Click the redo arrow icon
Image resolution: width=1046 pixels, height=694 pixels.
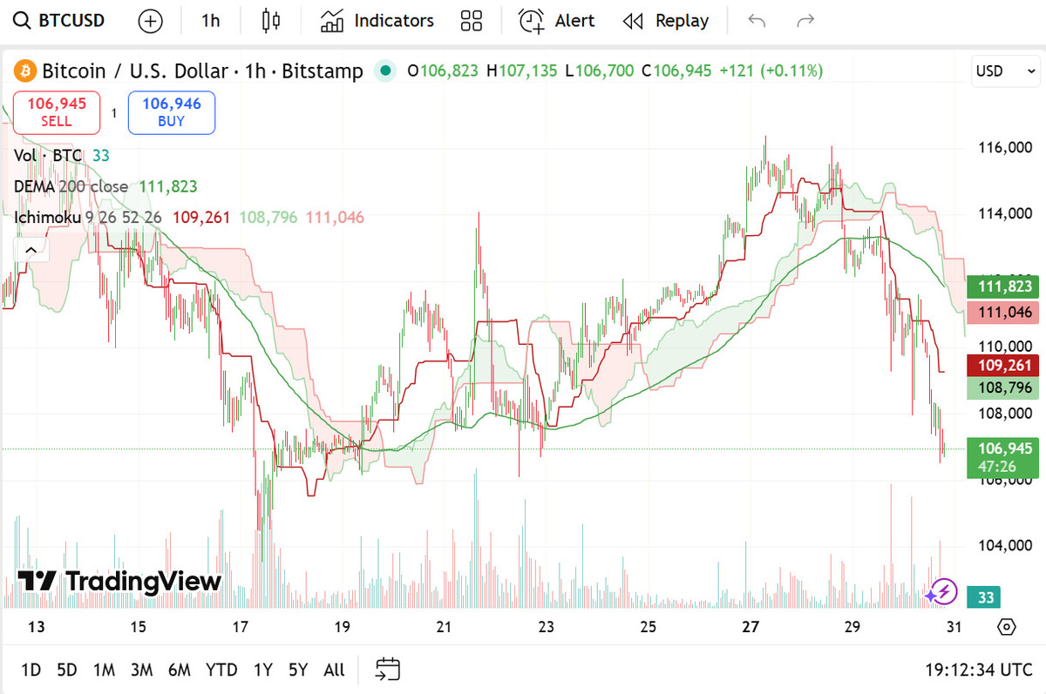point(806,21)
